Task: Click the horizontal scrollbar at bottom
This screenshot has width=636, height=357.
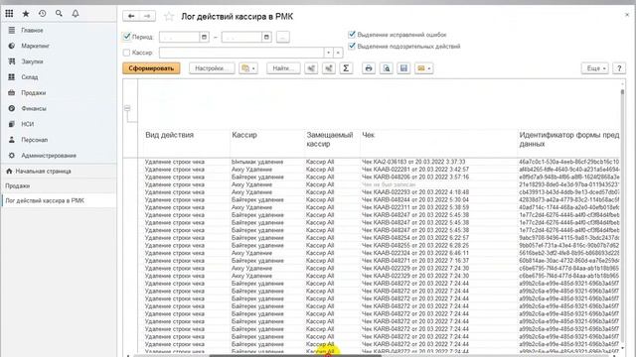Action: pyautogui.click(x=295, y=355)
